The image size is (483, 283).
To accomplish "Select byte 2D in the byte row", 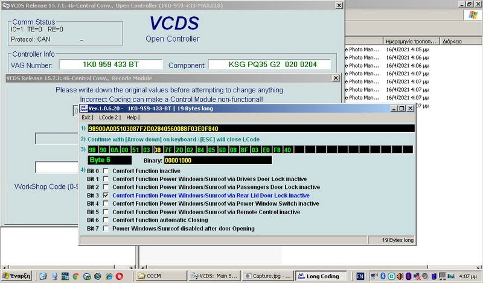I will (x=179, y=150).
